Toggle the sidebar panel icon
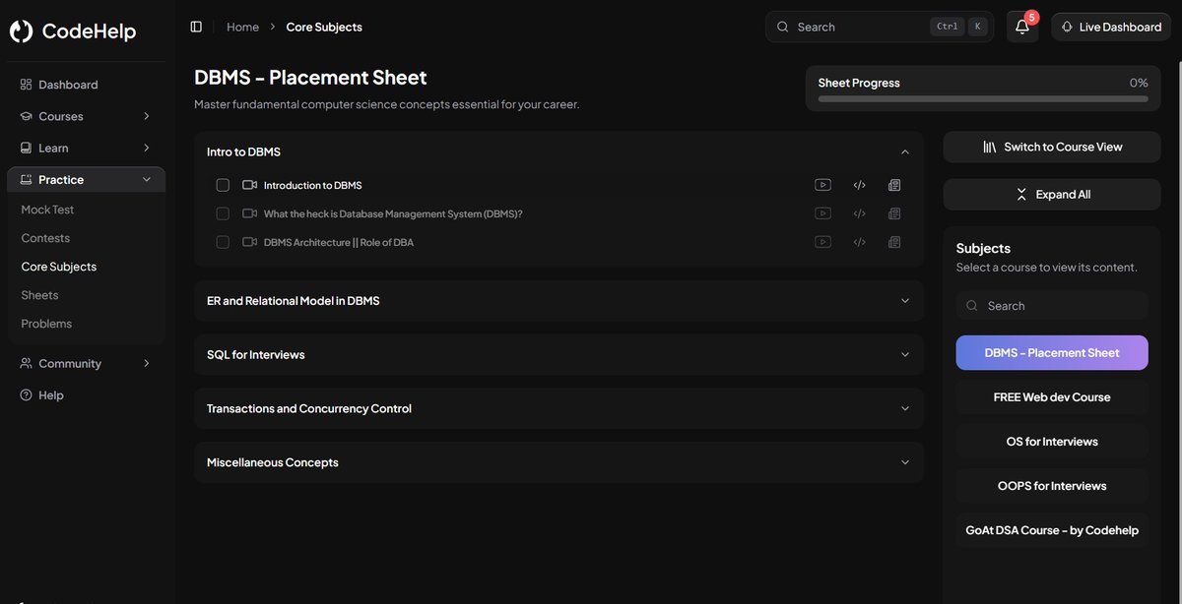Viewport: 1182px width, 604px height. pyautogui.click(x=196, y=27)
